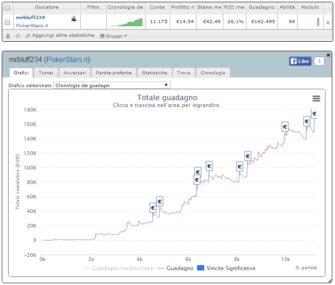The height and width of the screenshot is (285, 335).
Task: Sort by Guadagno column header
Action: pyautogui.click(x=261, y=7)
